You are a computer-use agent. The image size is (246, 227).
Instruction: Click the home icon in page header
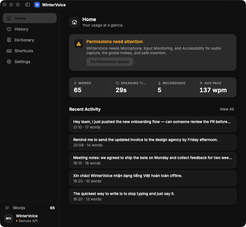[x=74, y=22]
